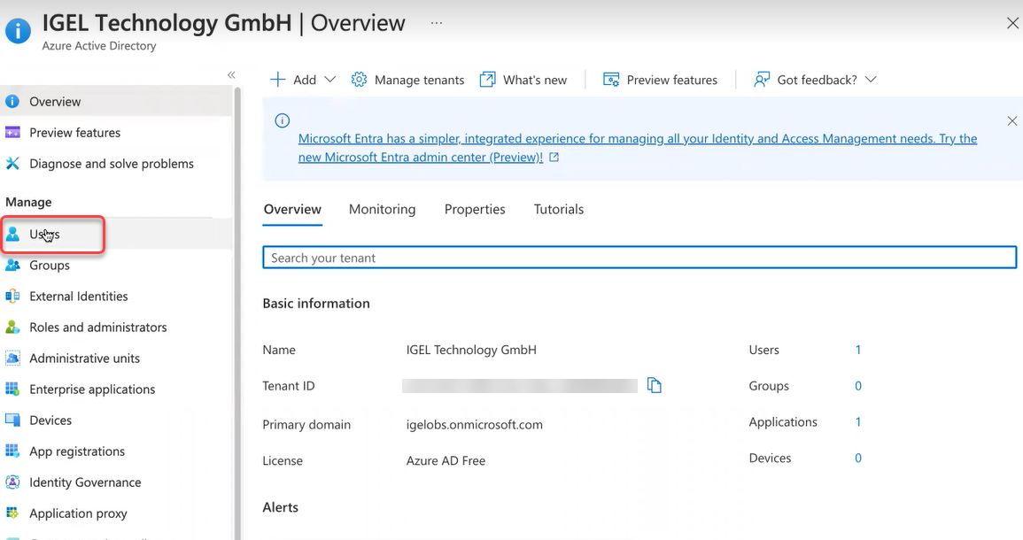Expand the Add dropdown
This screenshot has width=1023, height=540.
[x=302, y=80]
